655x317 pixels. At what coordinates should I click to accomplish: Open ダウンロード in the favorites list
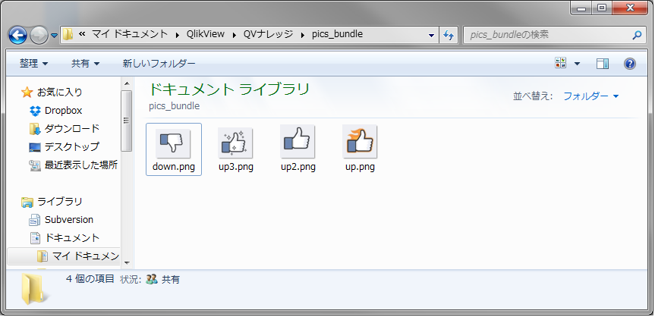(72, 128)
